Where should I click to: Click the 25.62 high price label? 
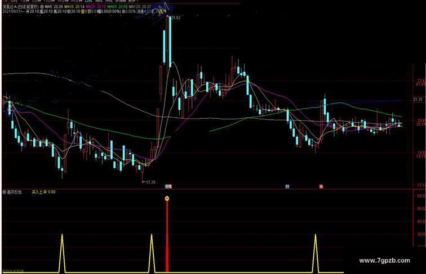pos(176,18)
